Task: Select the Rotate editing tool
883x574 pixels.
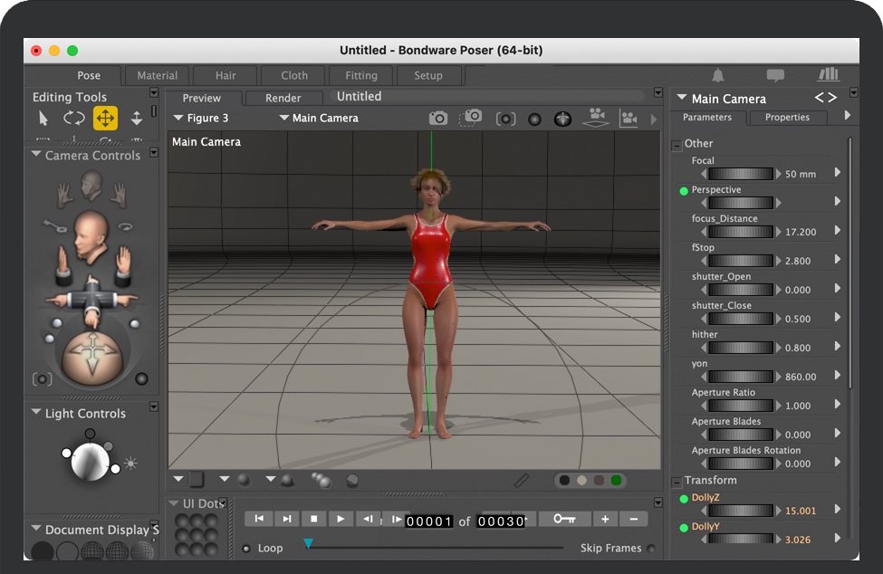Action: click(x=73, y=118)
